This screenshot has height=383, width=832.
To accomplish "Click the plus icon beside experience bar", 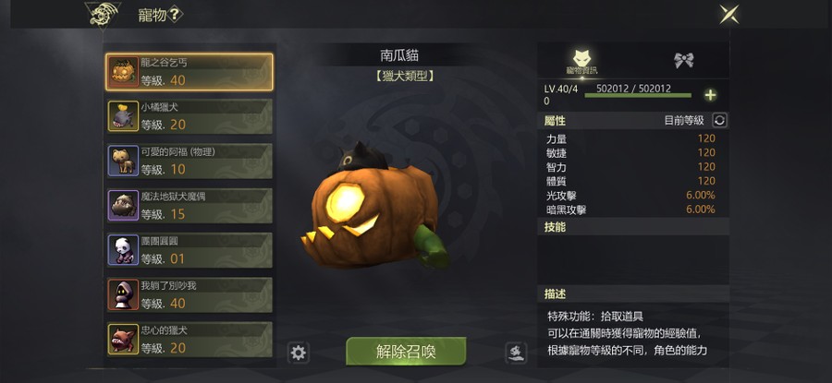I will point(710,95).
